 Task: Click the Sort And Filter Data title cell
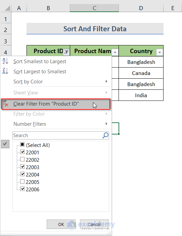[95, 29]
